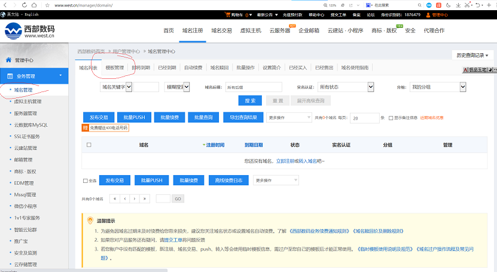The image size is (497, 272).
Task: Open 域名注册 in main navigation
Action: point(193,30)
